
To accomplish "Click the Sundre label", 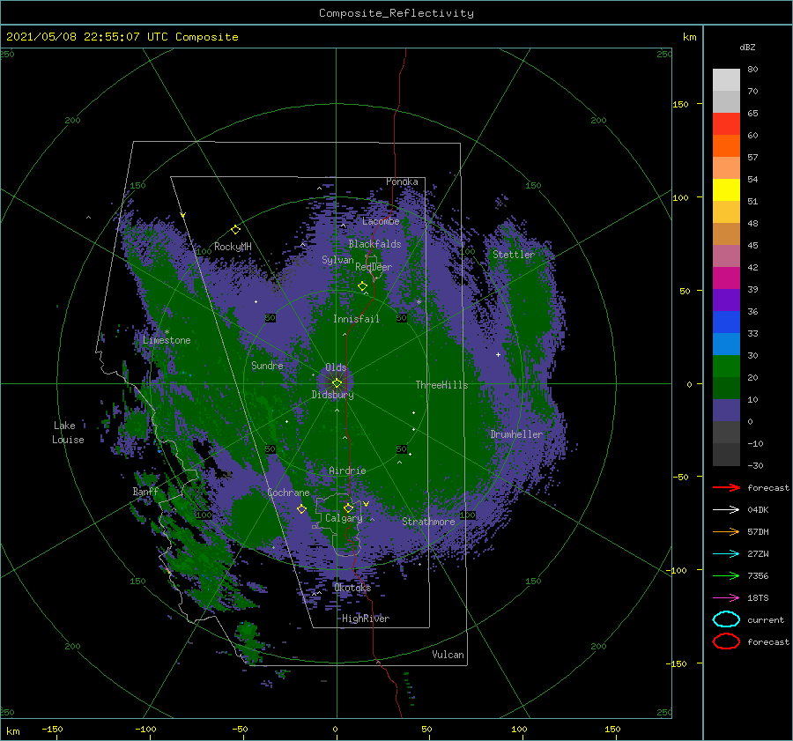I will 267,366.
